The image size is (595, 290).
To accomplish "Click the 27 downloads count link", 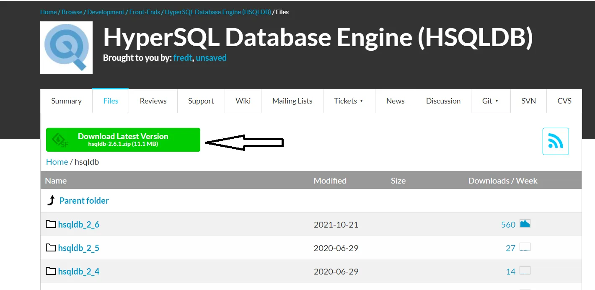I will click(x=510, y=248).
